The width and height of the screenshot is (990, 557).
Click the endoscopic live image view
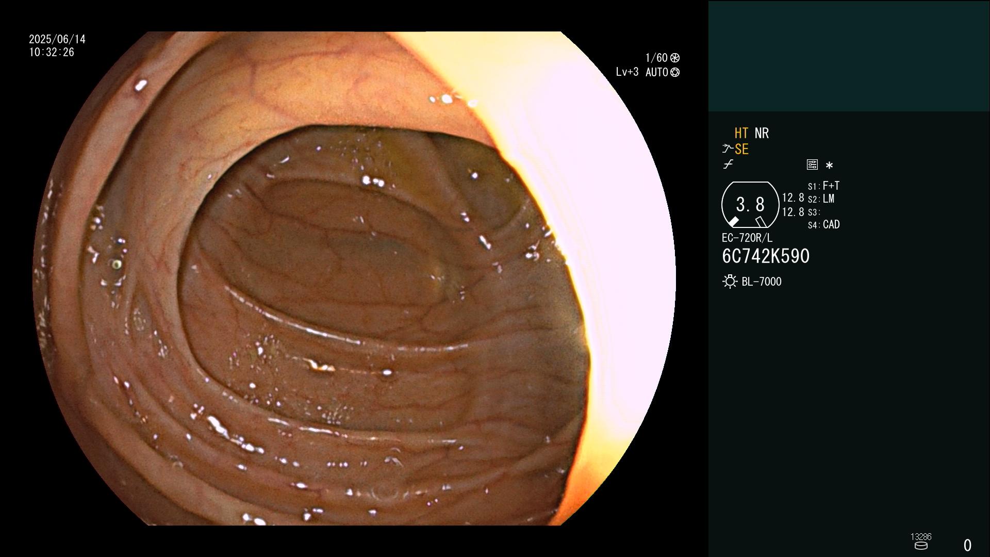354,278
